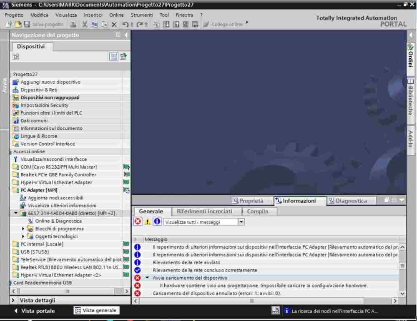
Task: Open the Riferimenti incrociati tab
Action: coord(204,212)
